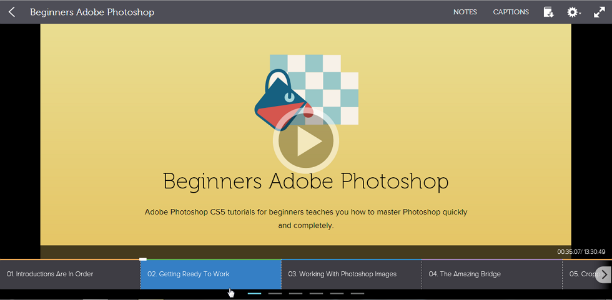The image size is (612, 300).
Task: Click the elapsed time 00:35:07 readout
Action: pos(569,252)
